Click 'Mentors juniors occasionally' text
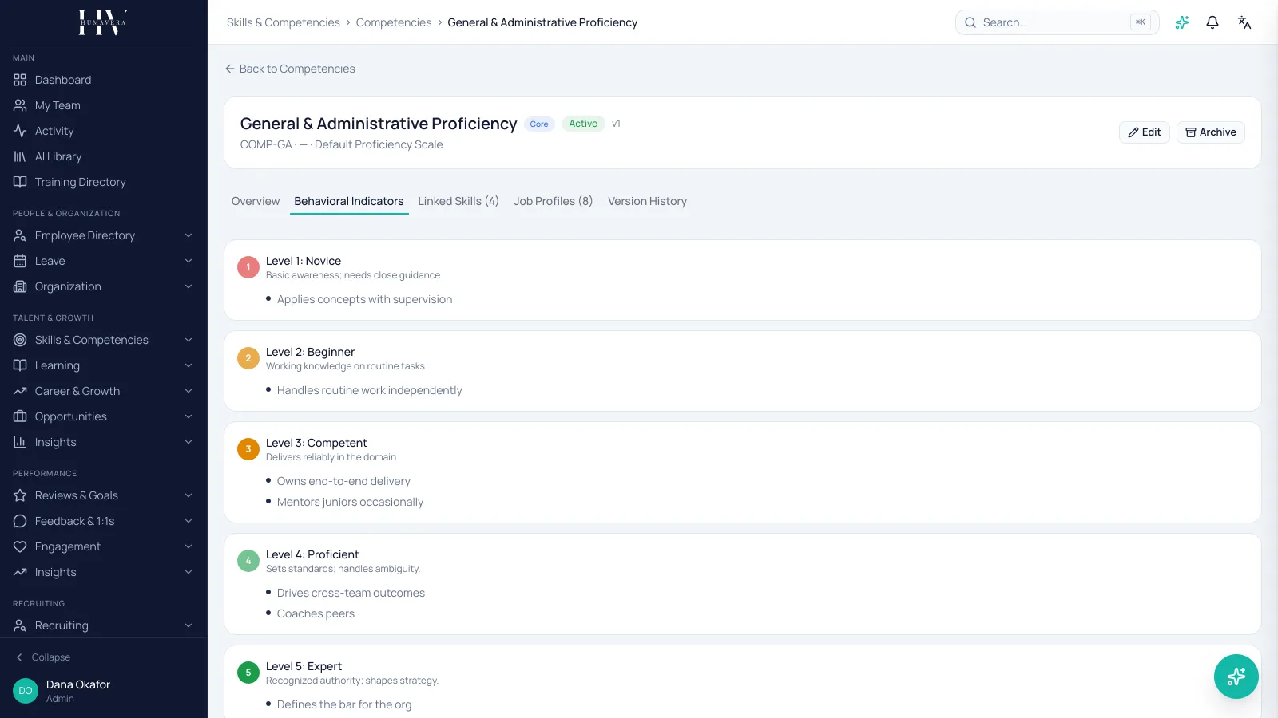 click(350, 502)
